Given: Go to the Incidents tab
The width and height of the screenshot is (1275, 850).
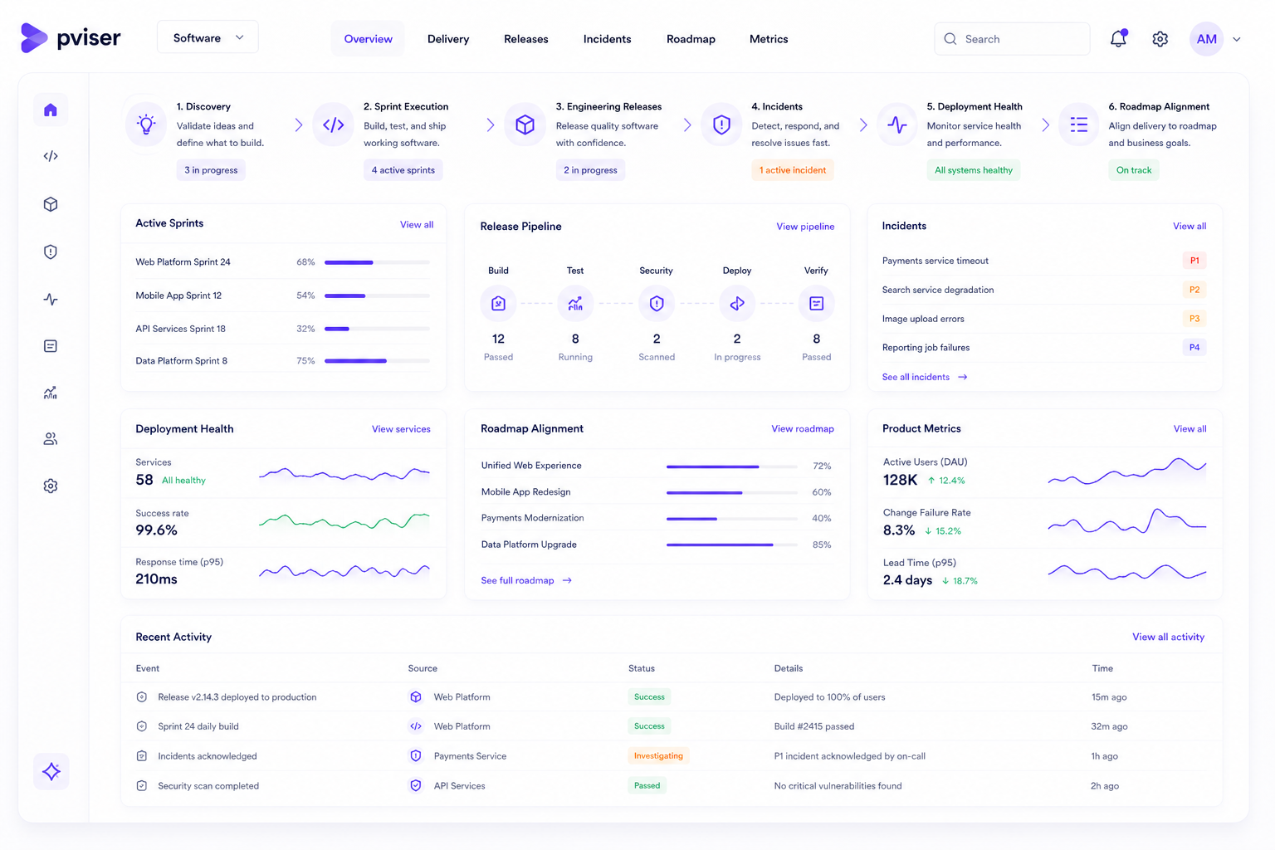Looking at the screenshot, I should click(x=608, y=39).
